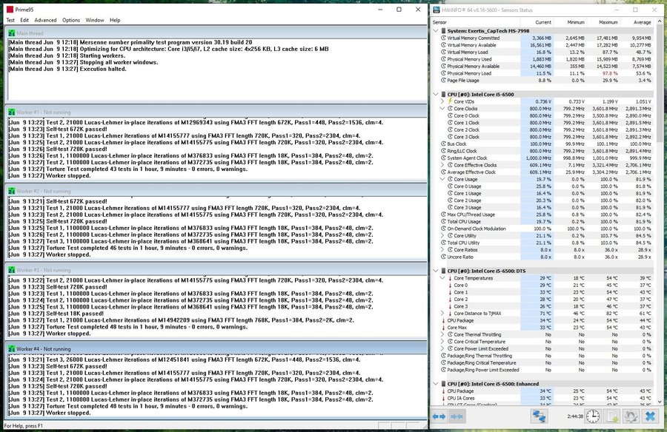Collapse the Core Clocks row
667x432 pixels.
[442, 109]
